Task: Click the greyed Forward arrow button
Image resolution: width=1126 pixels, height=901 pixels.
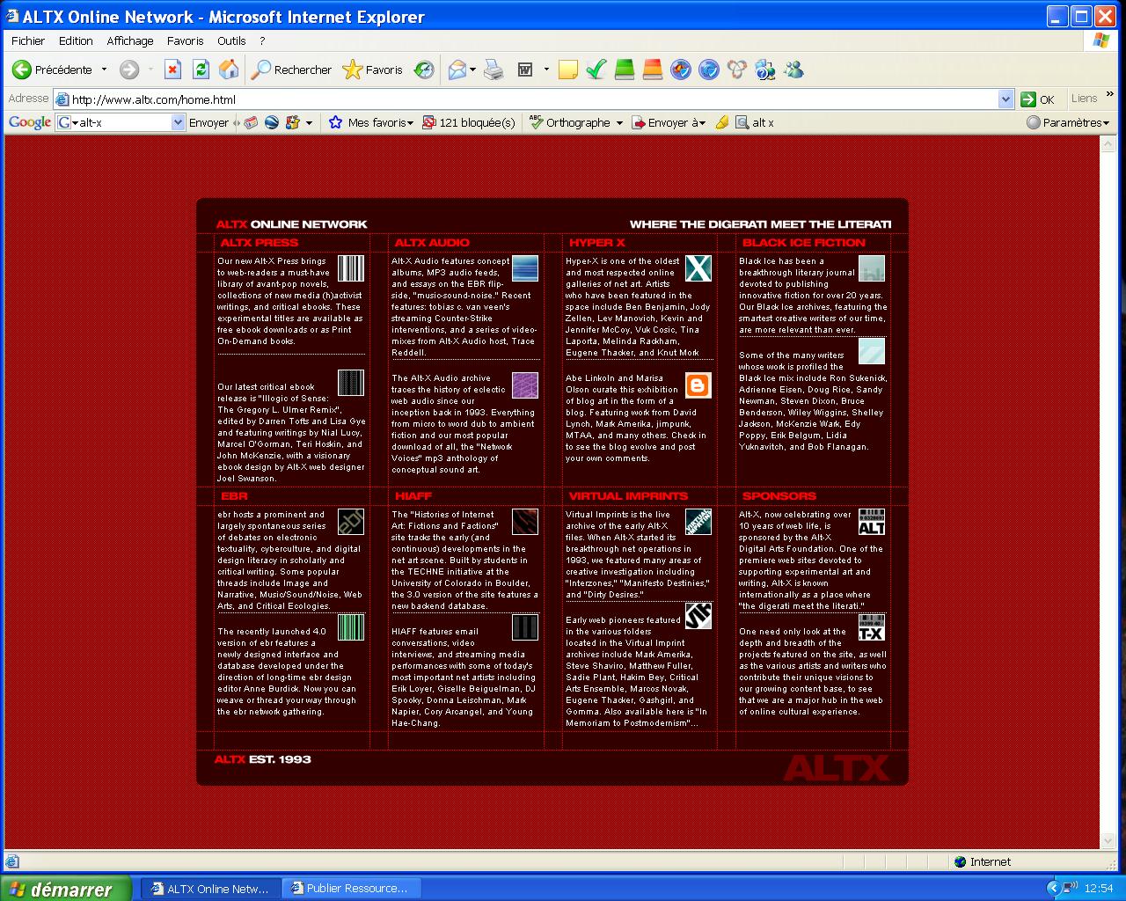Action: click(x=129, y=70)
